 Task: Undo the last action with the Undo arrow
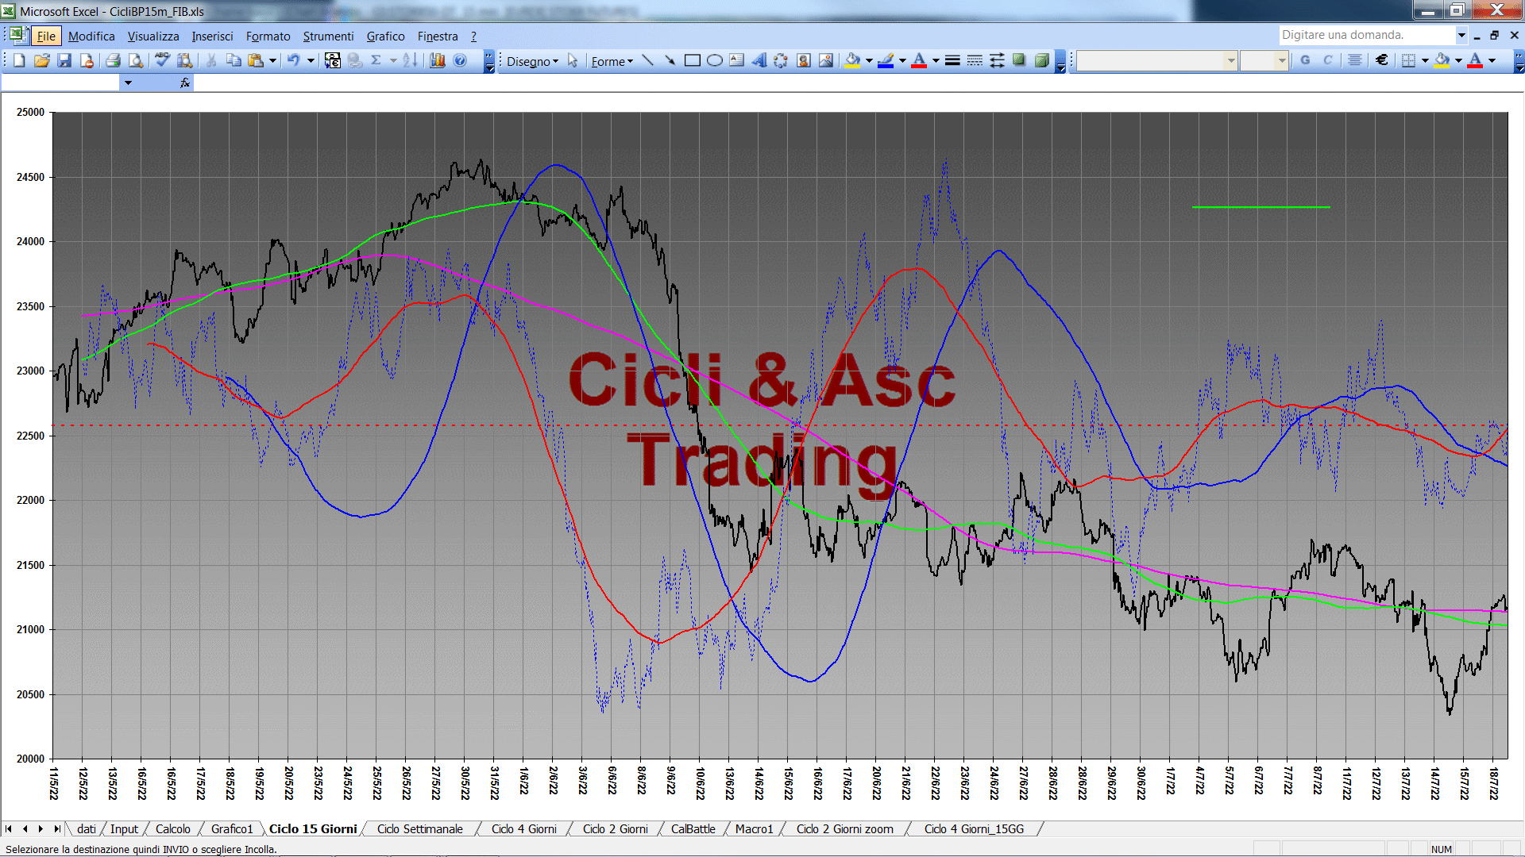point(294,61)
